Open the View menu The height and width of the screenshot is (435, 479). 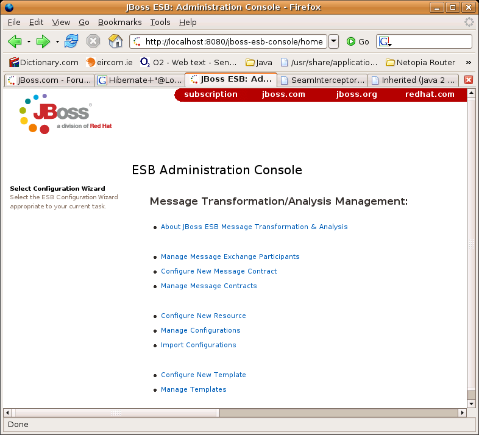61,23
